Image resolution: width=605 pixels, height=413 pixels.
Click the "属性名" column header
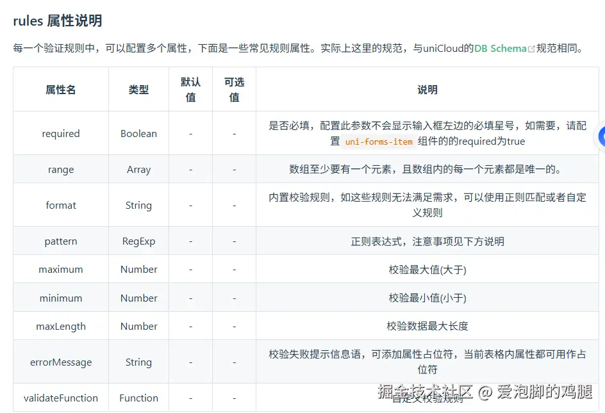[x=61, y=90]
